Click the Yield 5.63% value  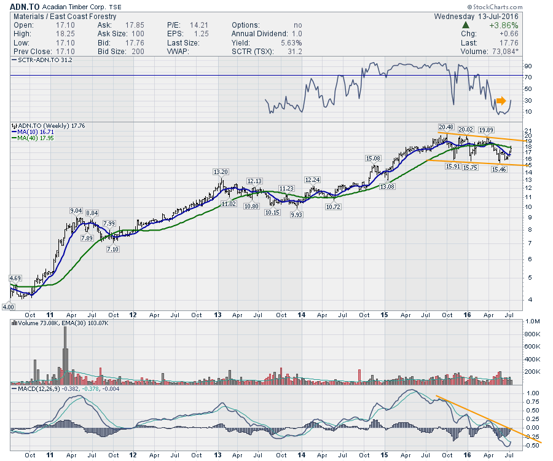pos(291,42)
